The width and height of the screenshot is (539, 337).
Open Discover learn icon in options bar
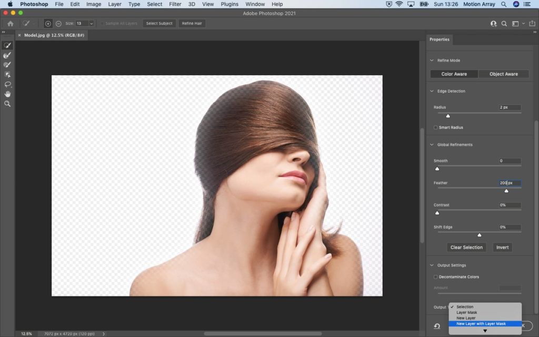point(494,23)
